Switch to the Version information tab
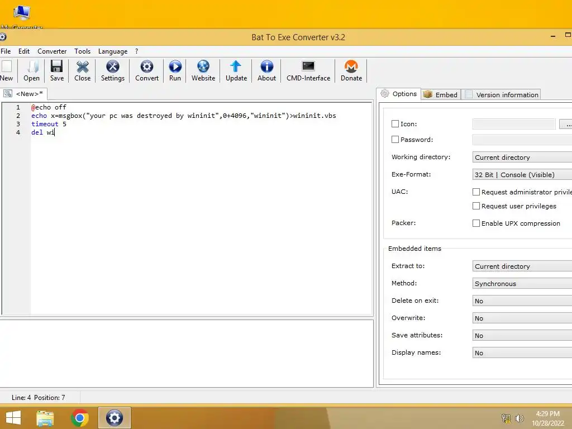Screen dimensions: 572x429 502,94
